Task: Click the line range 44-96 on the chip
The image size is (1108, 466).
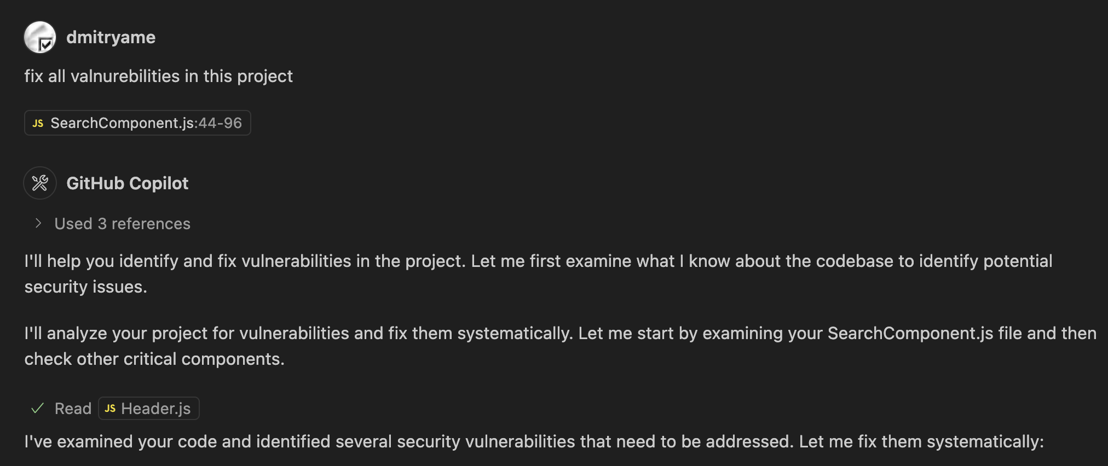Action: (220, 123)
